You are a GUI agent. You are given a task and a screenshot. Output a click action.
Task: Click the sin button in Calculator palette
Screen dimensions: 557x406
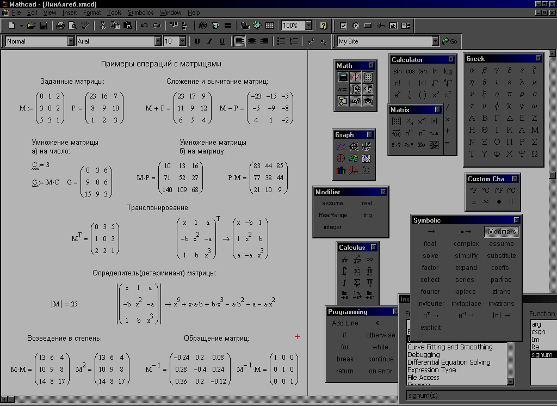point(398,71)
